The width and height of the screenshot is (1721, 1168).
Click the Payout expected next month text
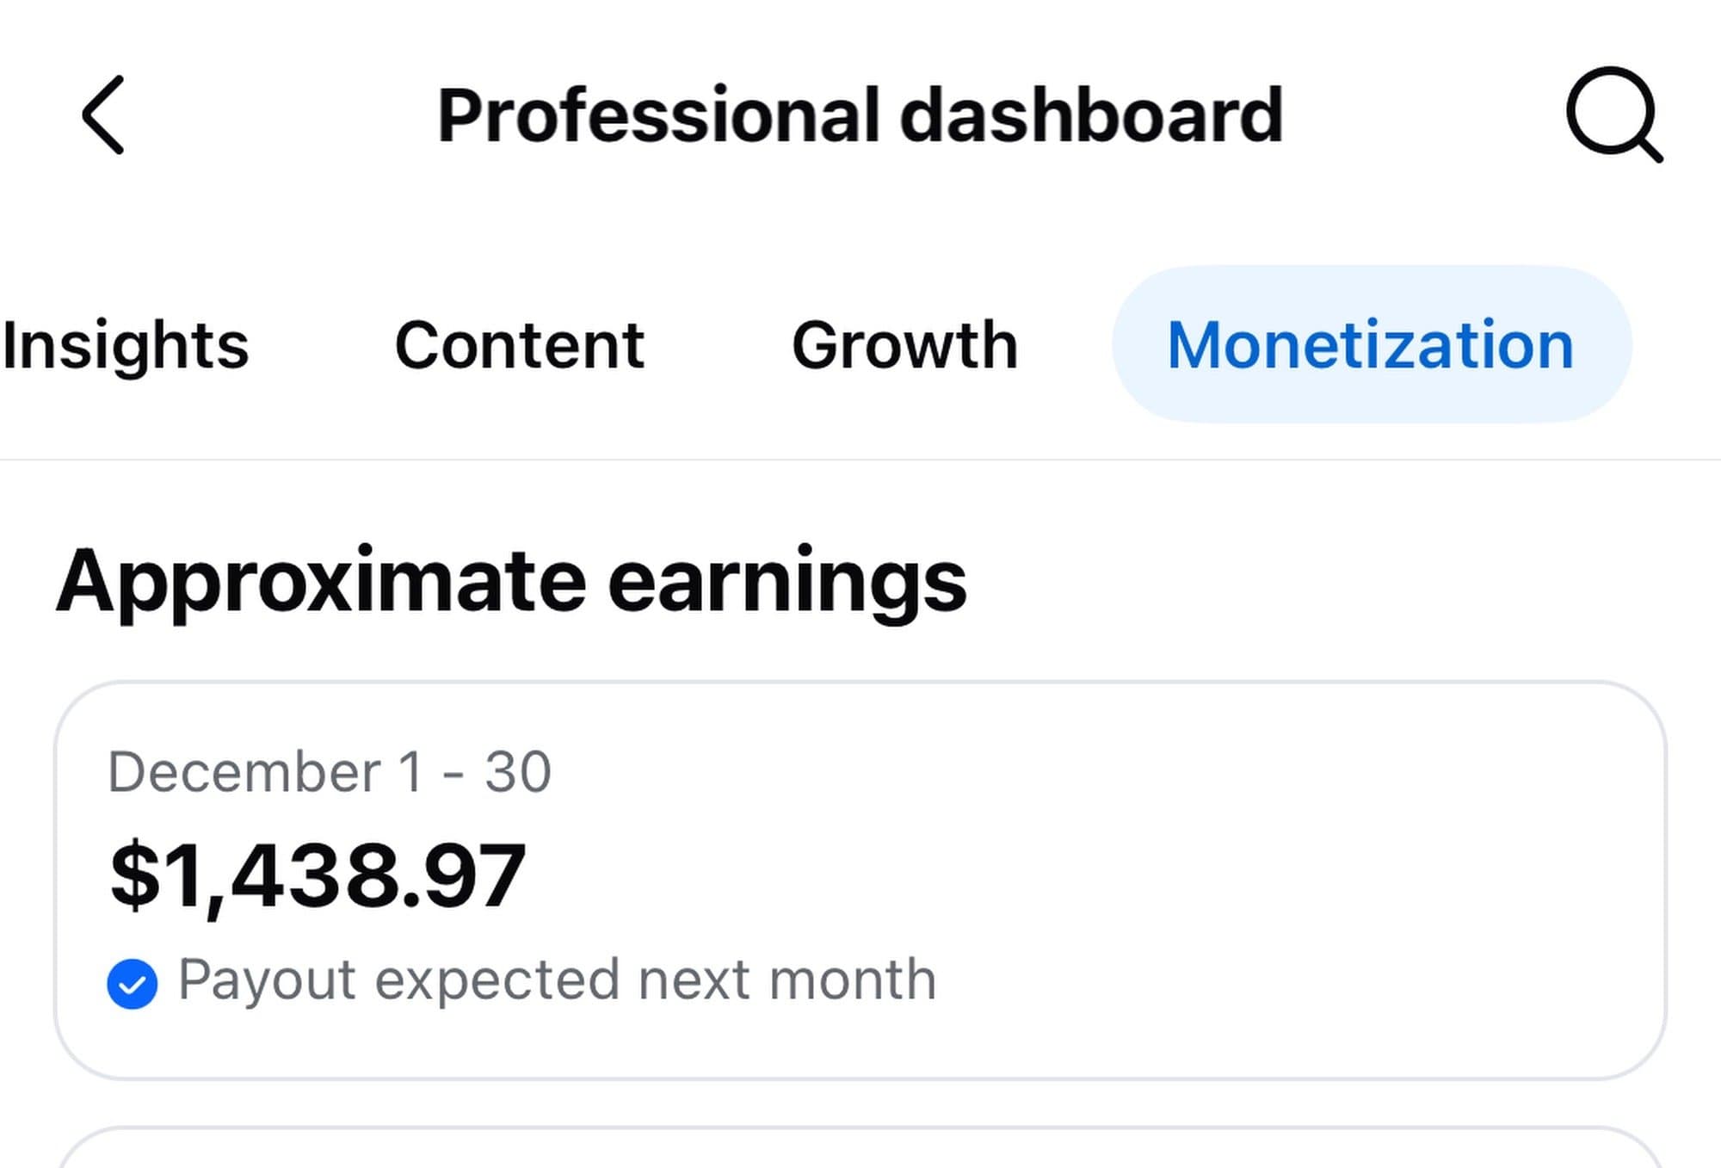tap(557, 980)
